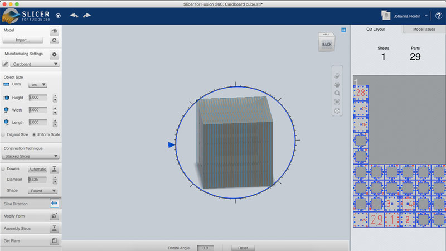Open the help question mark icon

point(439,16)
